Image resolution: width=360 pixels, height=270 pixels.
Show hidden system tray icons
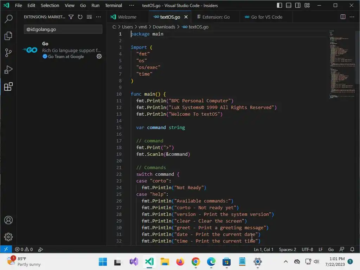[x=285, y=262]
